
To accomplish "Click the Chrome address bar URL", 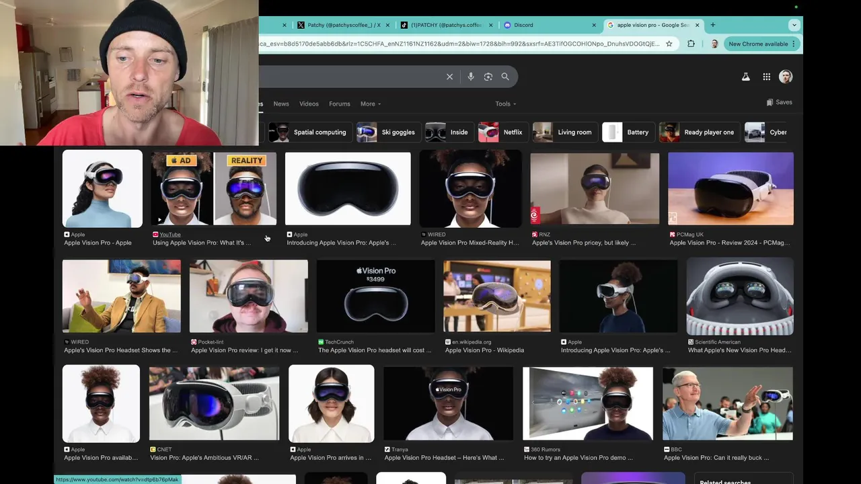I will click(x=459, y=44).
